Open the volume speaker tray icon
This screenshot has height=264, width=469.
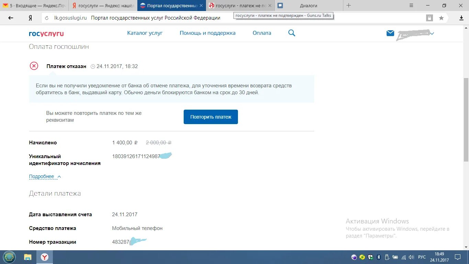(412, 257)
